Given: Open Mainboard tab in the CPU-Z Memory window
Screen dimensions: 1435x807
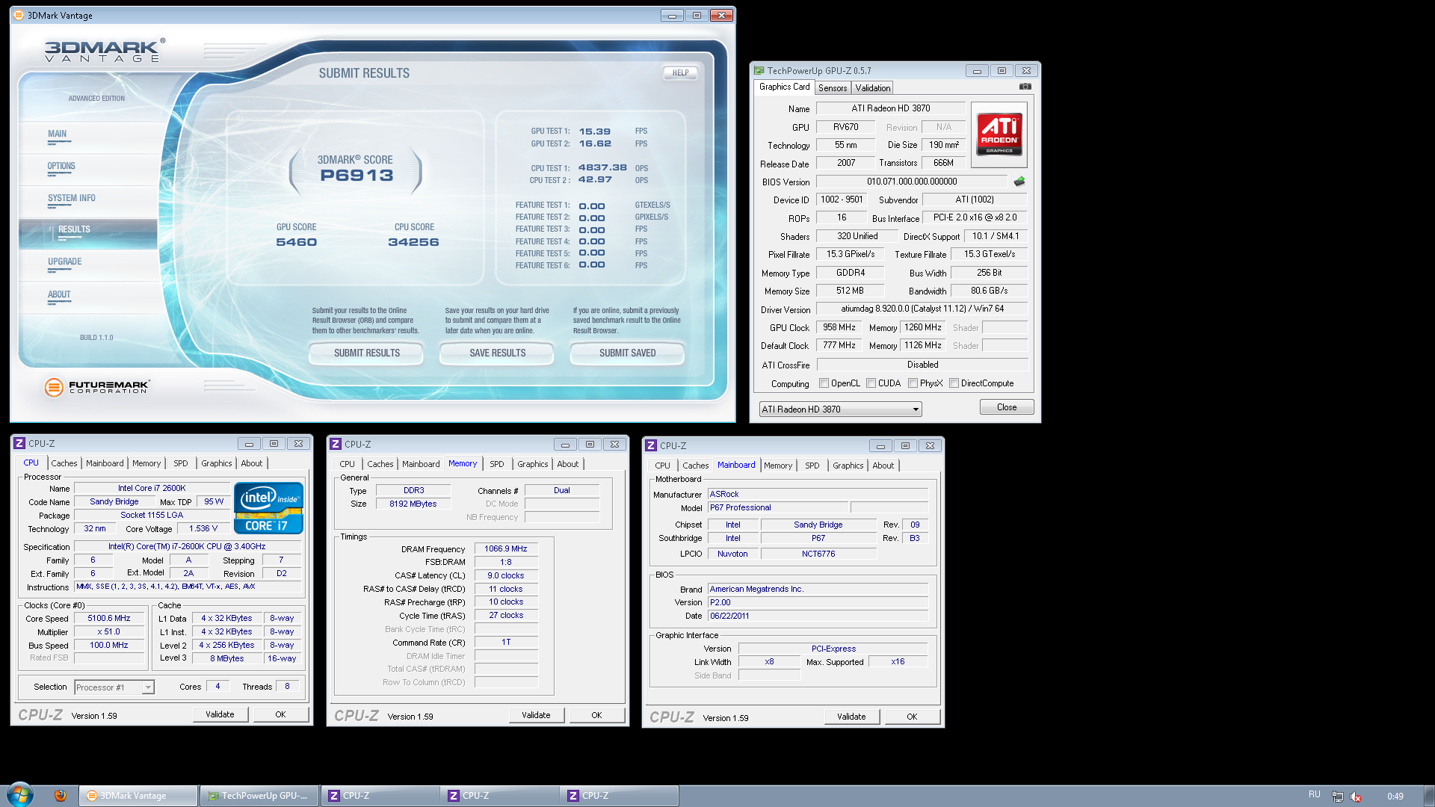Looking at the screenshot, I should click(421, 464).
